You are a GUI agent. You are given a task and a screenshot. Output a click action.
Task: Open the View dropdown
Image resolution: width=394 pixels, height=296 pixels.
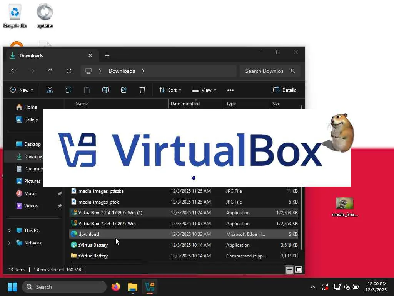coord(204,90)
